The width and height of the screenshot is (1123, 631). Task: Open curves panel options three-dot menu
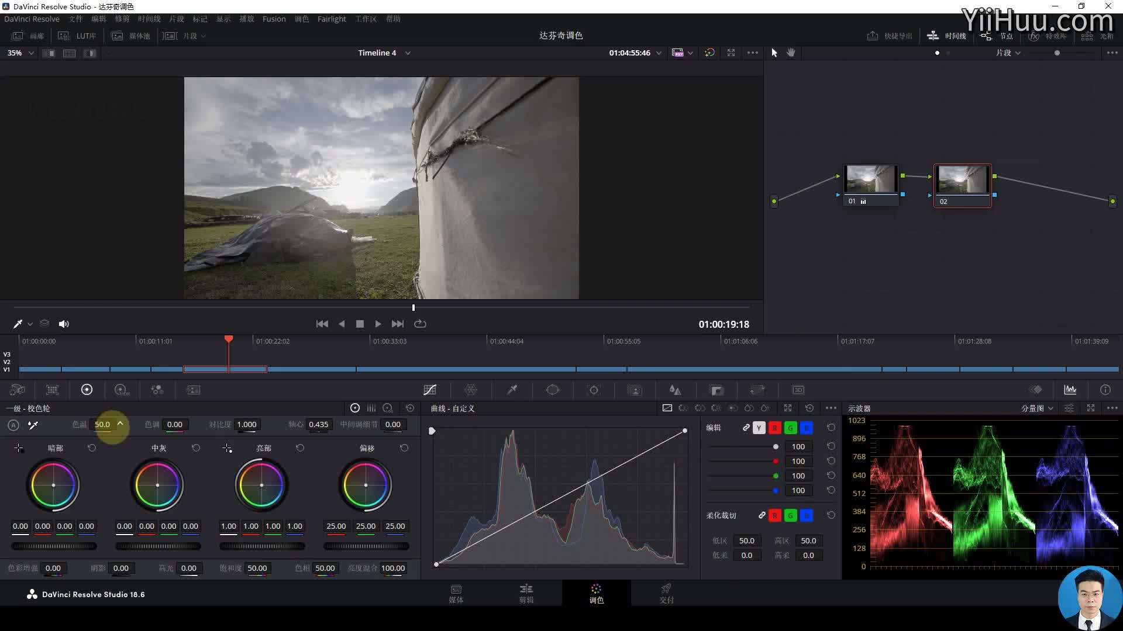pos(831,408)
